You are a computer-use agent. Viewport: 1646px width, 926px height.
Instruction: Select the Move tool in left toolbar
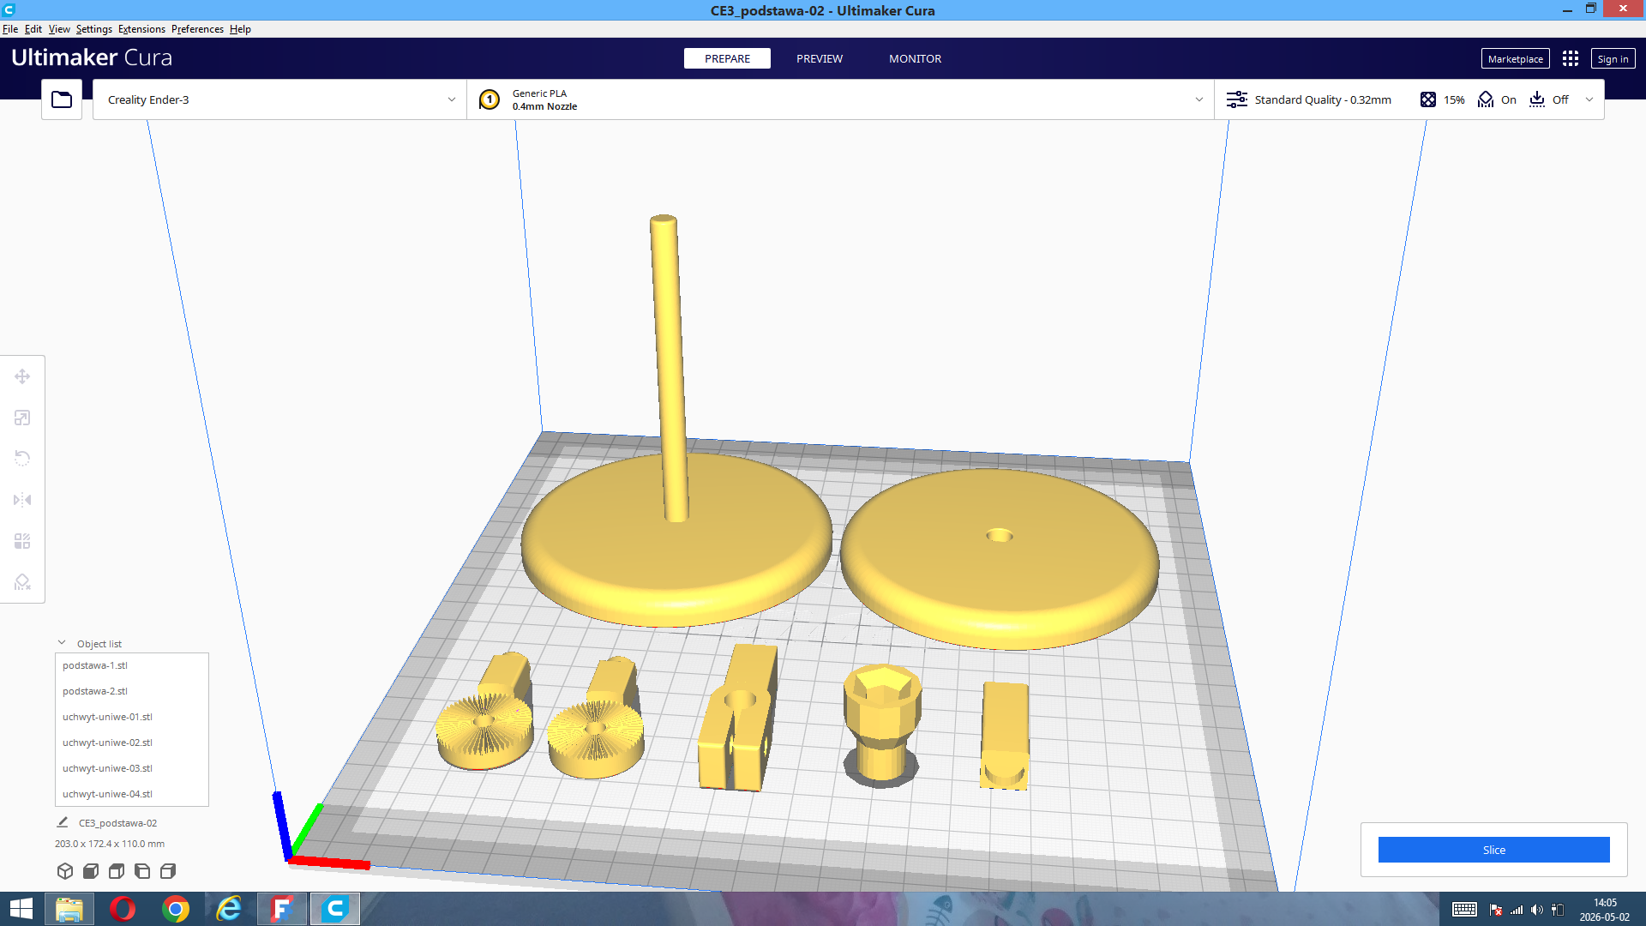[22, 376]
